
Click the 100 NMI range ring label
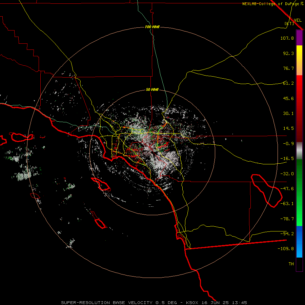click(x=152, y=27)
